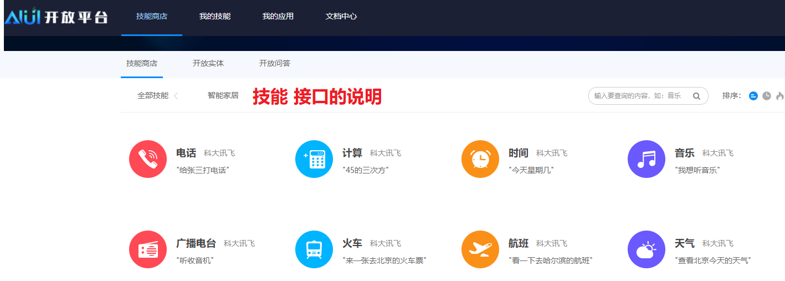The width and height of the screenshot is (785, 281).
Task: Select the 技能商店 sub-tab
Action: (142, 63)
